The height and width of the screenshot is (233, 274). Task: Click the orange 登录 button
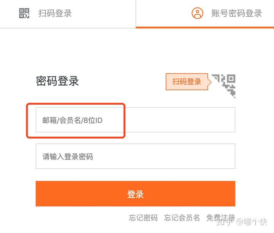[135, 194]
